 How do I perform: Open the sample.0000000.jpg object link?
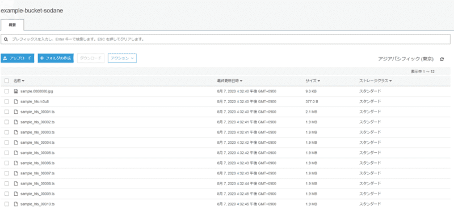pos(37,91)
